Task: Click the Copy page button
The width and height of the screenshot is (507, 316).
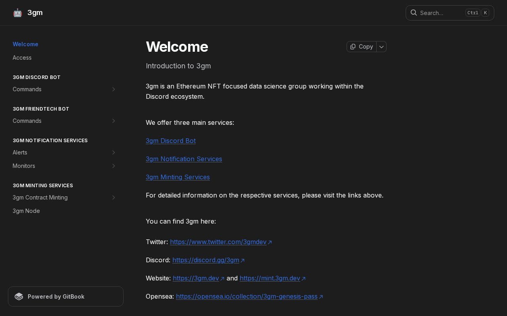Action: 362,47
